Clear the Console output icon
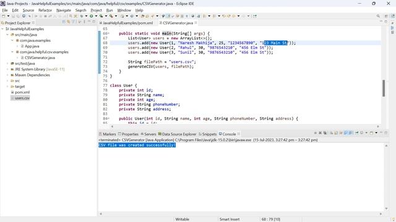 point(332,133)
